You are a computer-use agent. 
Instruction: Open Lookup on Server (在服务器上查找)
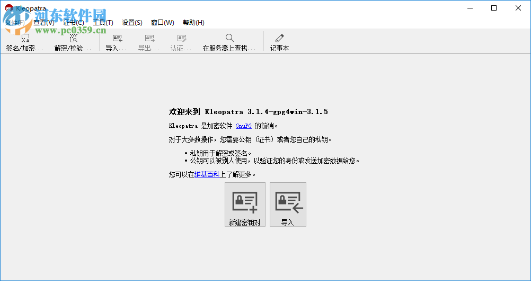pos(229,42)
